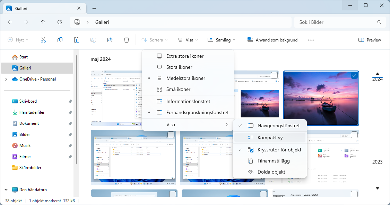Click the search magnifier icon
The image size is (390, 205).
click(x=379, y=22)
